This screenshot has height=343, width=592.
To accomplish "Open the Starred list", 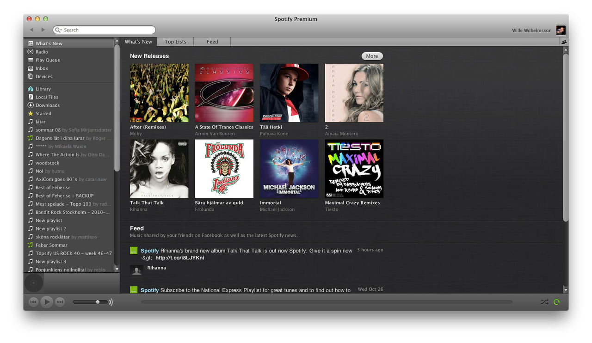I will [68, 114].
